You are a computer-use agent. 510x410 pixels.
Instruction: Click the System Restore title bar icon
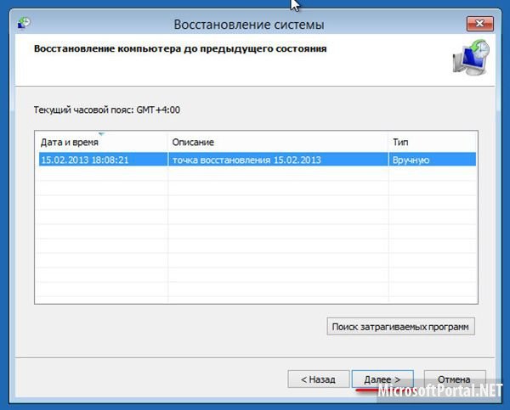pyautogui.click(x=24, y=24)
